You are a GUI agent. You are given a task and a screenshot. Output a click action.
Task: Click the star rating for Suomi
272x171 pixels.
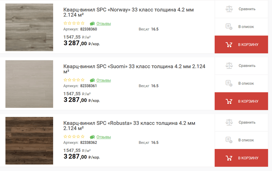pyautogui.click(x=74, y=80)
